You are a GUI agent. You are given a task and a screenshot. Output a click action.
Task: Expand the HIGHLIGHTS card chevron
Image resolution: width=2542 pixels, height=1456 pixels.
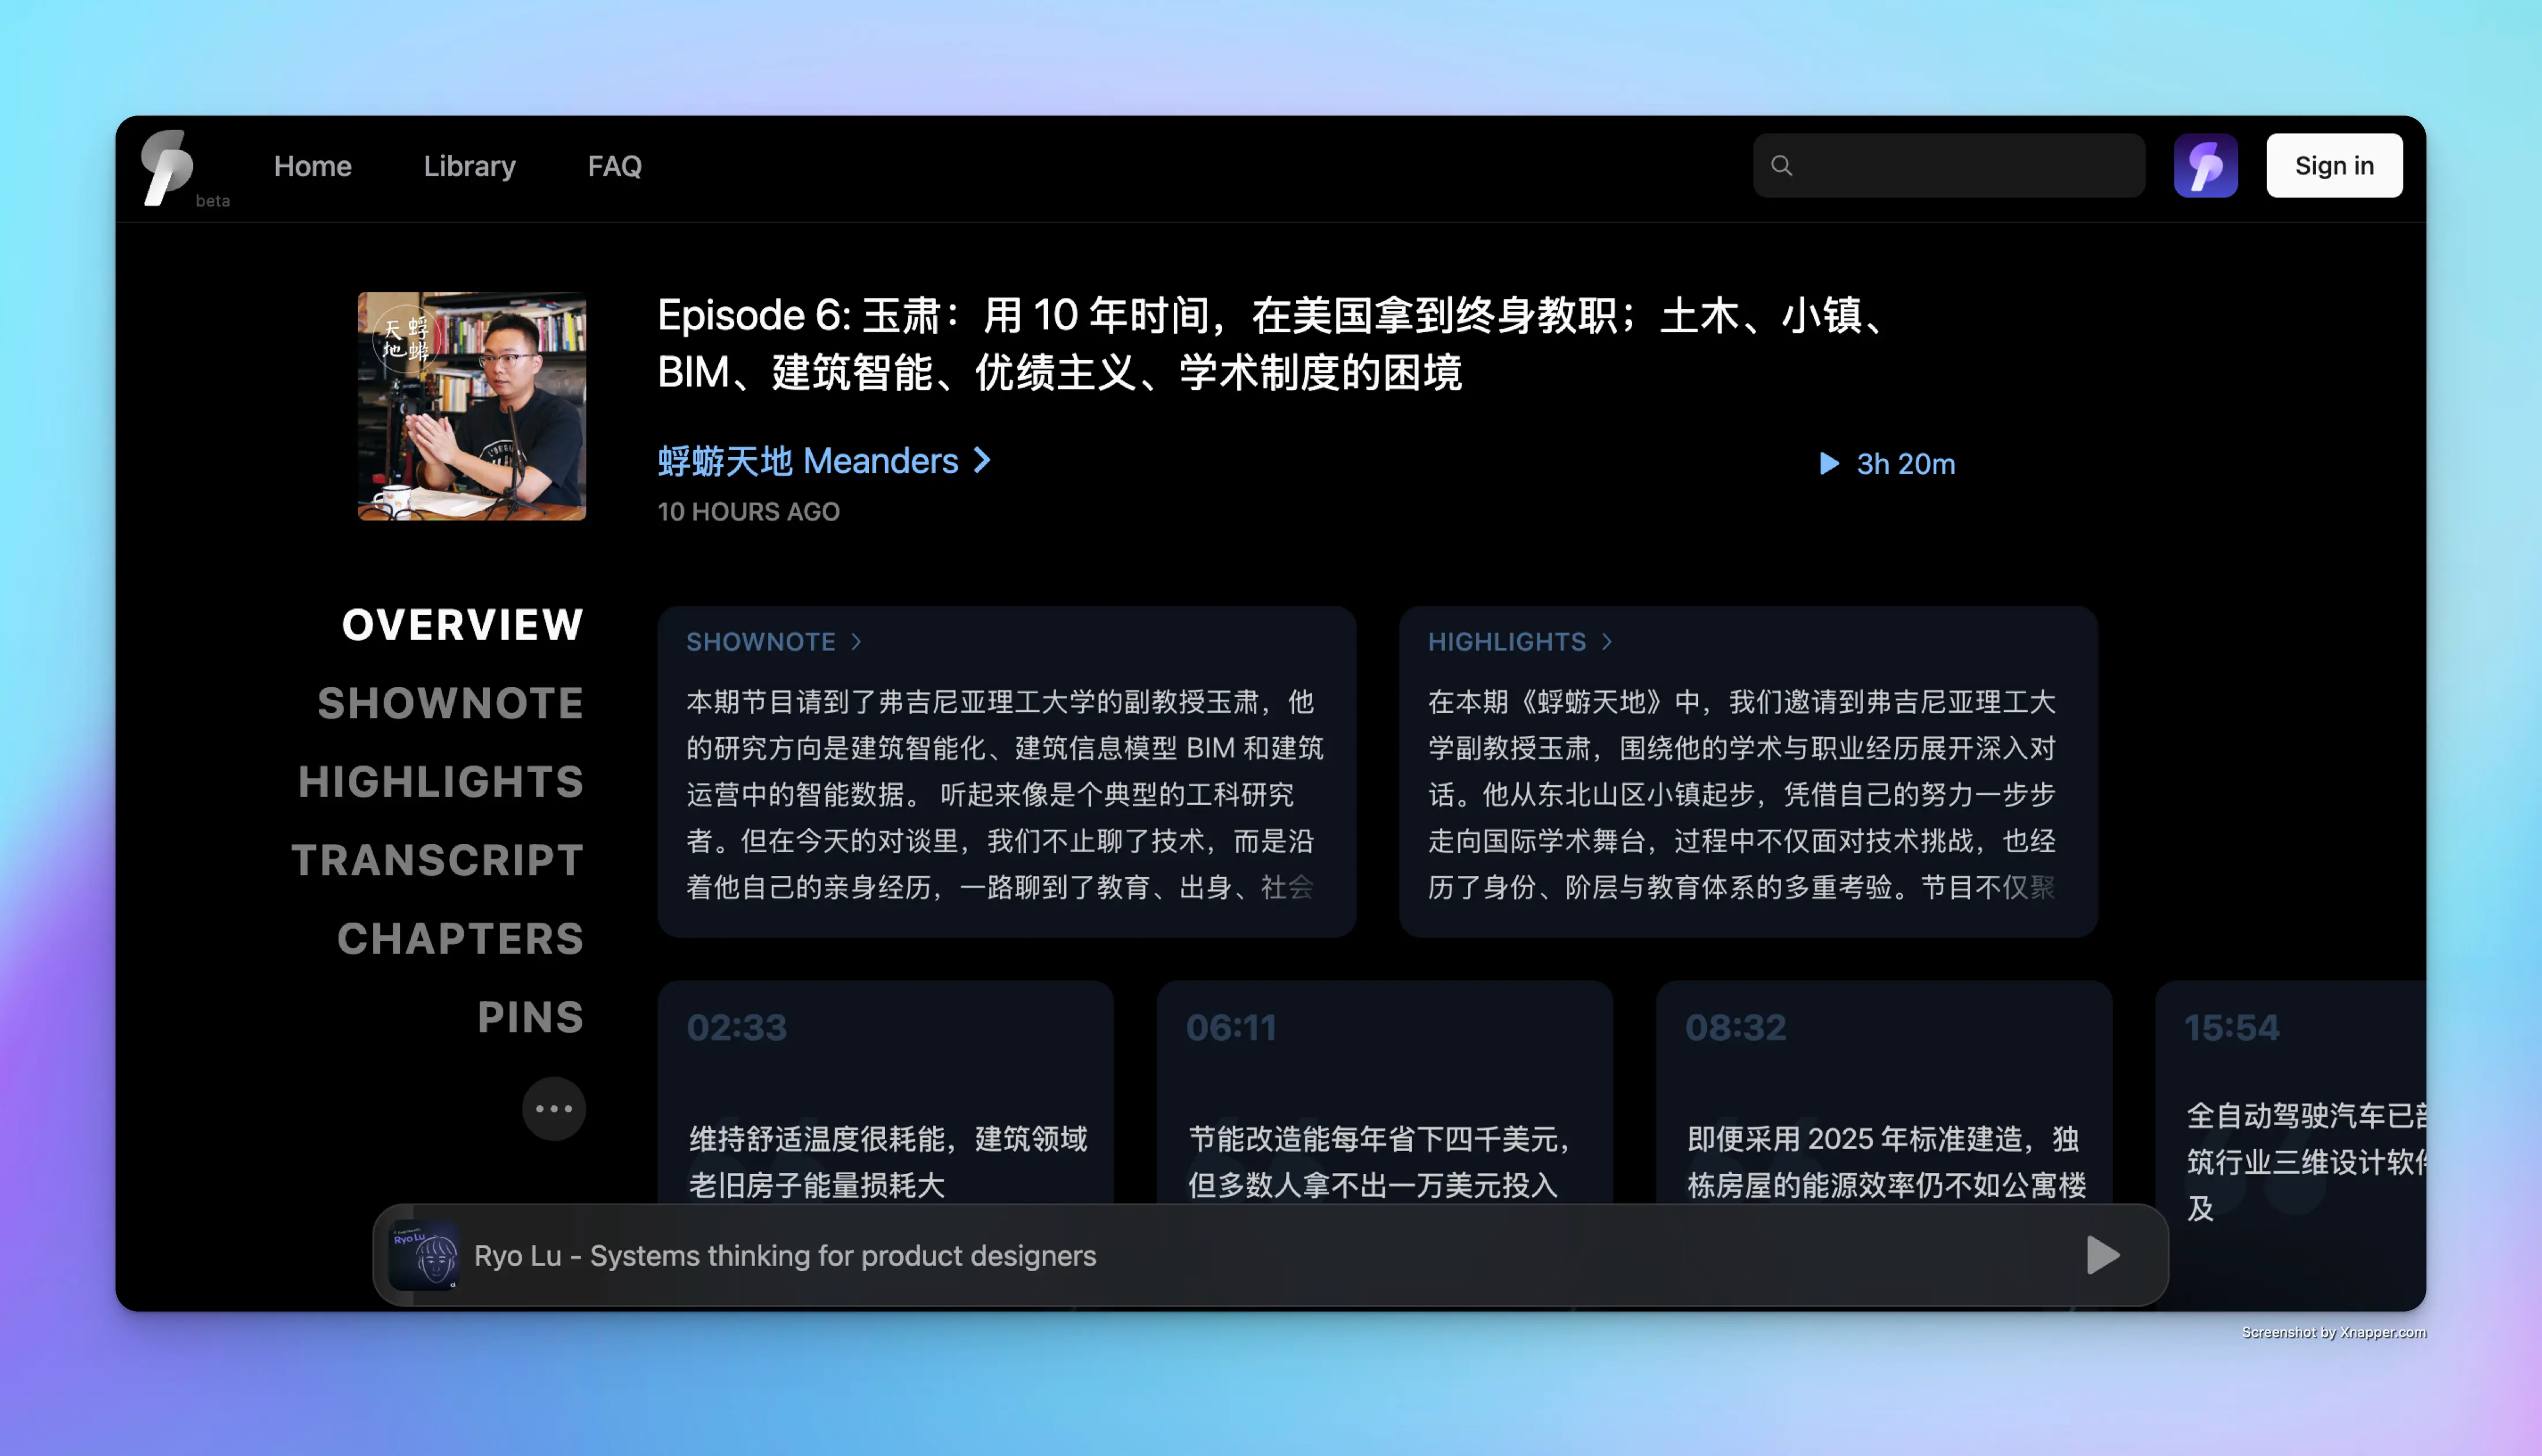pyautogui.click(x=1606, y=642)
